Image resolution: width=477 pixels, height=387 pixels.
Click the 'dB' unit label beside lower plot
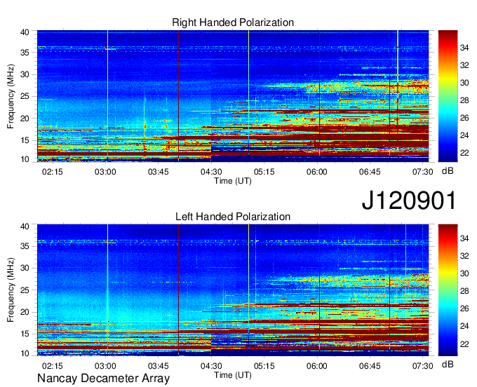coord(448,364)
